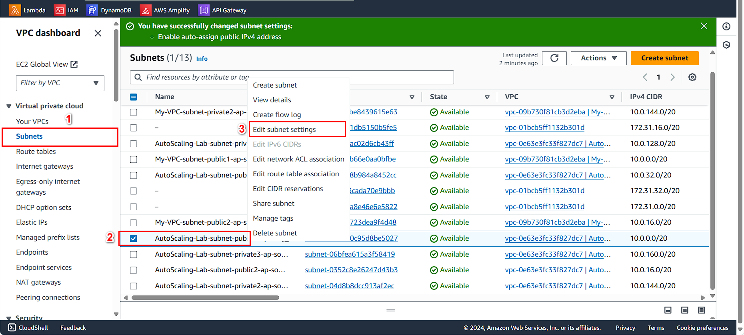
Task: Click the sidebar vertical scrollbar thumb
Action: (116, 65)
